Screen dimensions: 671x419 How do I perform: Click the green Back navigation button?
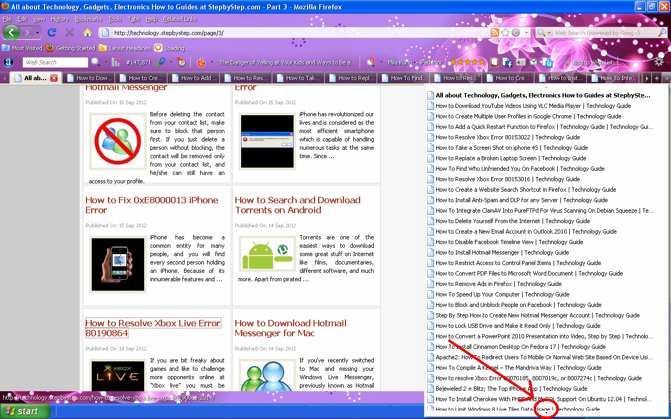point(11,32)
